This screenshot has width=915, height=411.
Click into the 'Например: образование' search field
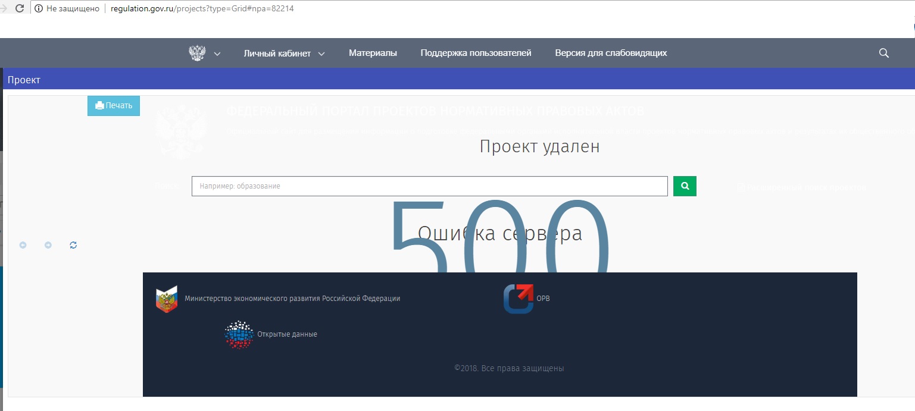[430, 186]
